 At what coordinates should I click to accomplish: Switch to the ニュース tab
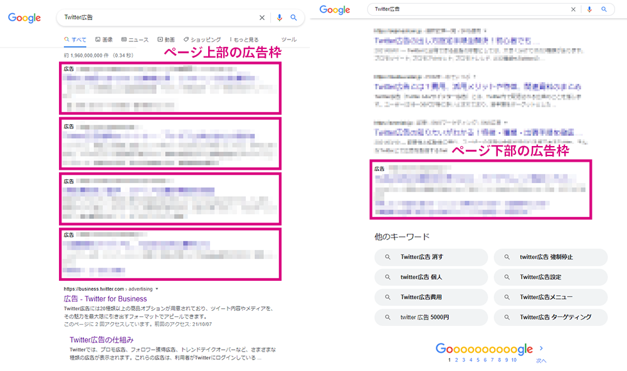pos(135,39)
